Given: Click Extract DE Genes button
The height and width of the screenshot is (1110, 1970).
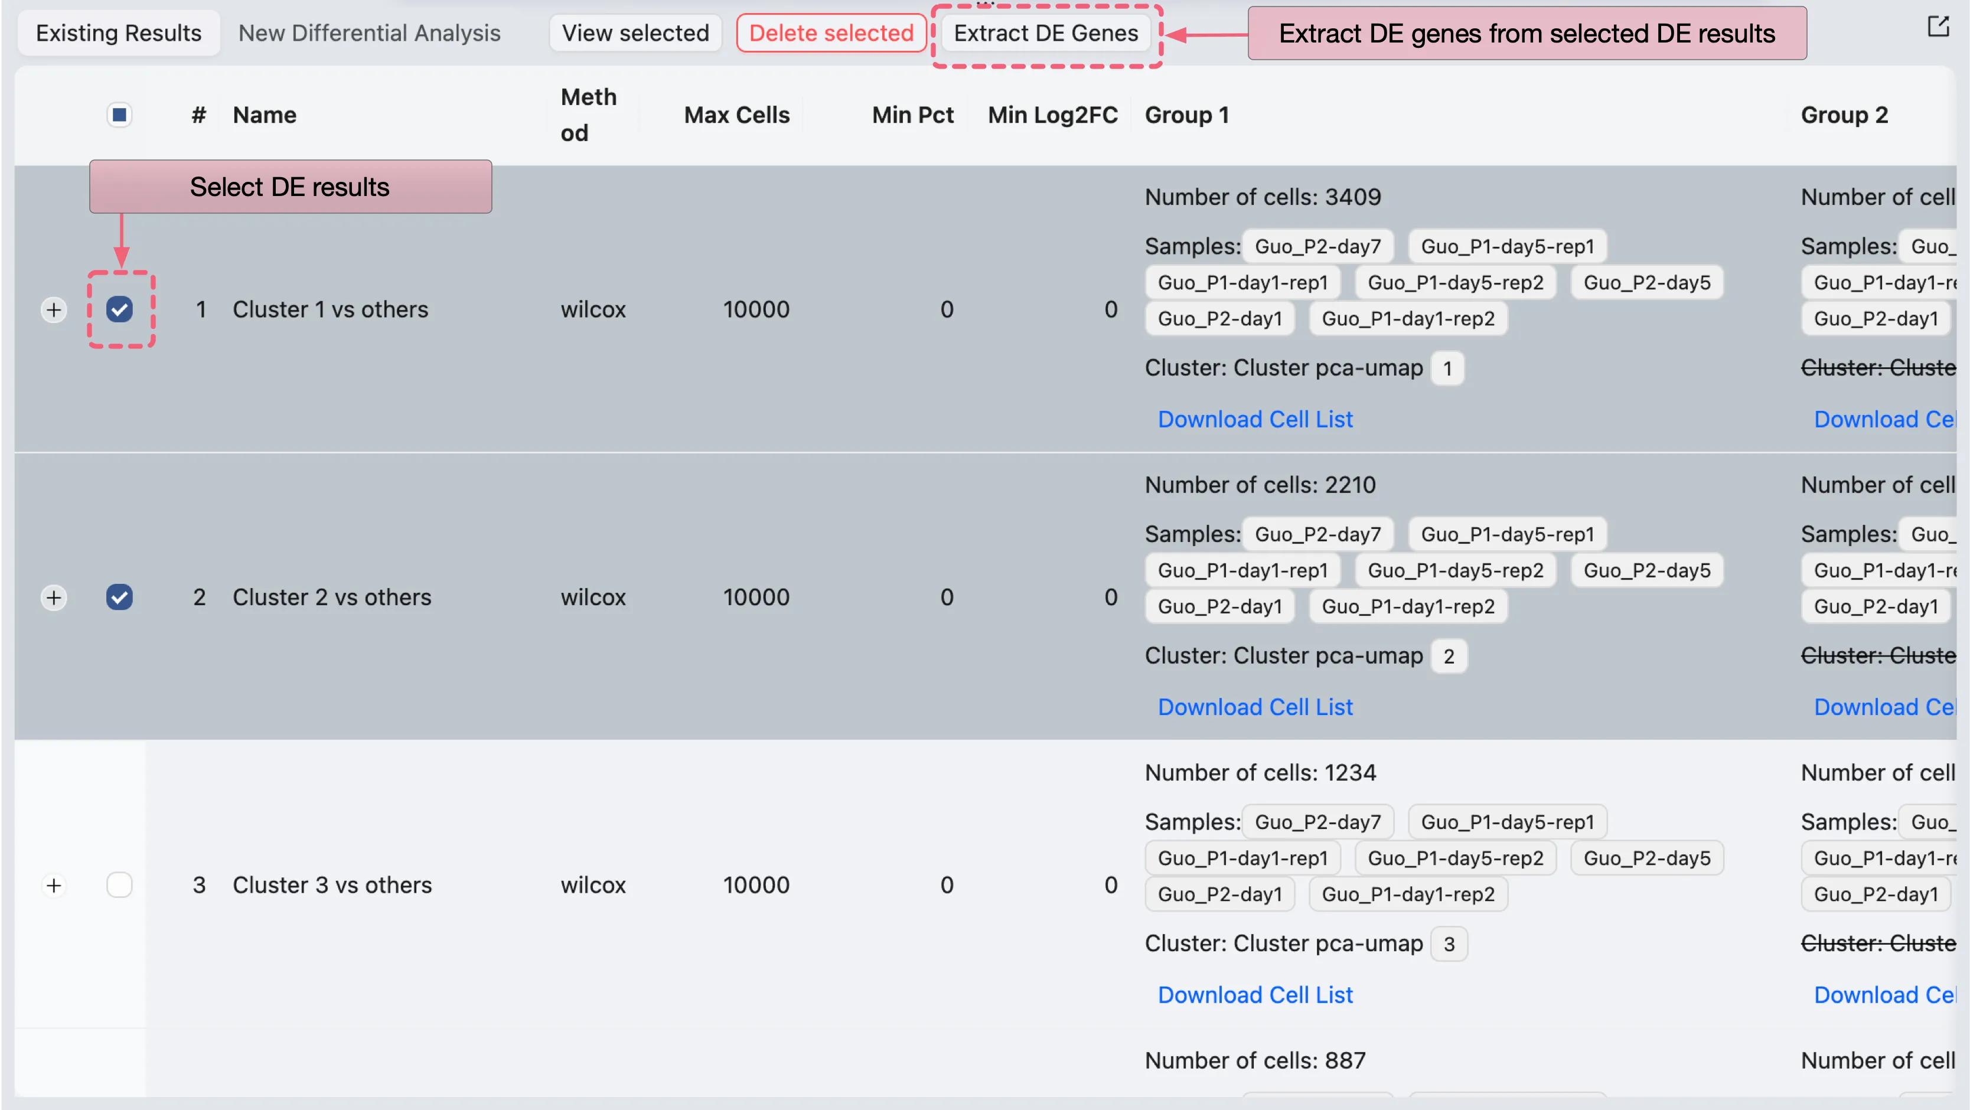Looking at the screenshot, I should tap(1045, 33).
